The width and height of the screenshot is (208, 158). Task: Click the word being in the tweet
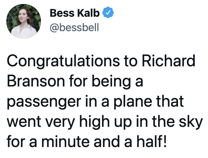(x=111, y=82)
